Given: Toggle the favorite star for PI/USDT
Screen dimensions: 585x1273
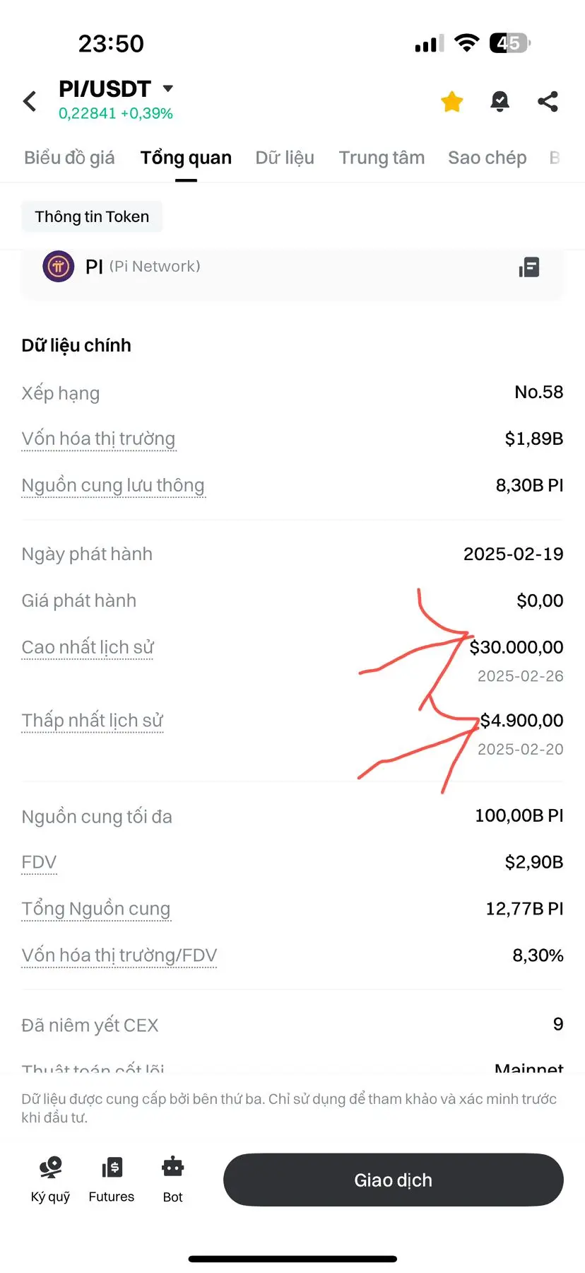Looking at the screenshot, I should tap(451, 102).
